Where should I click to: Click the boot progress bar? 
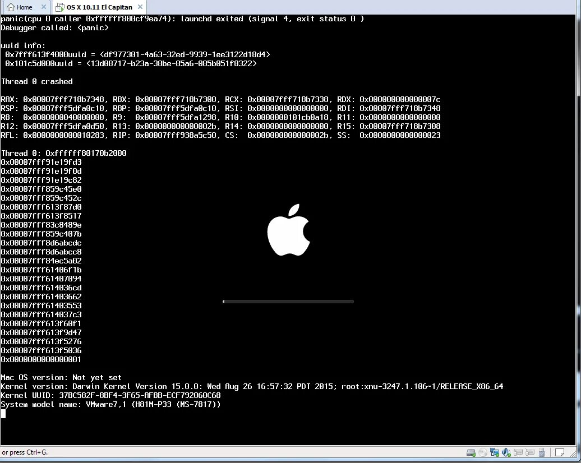[288, 302]
